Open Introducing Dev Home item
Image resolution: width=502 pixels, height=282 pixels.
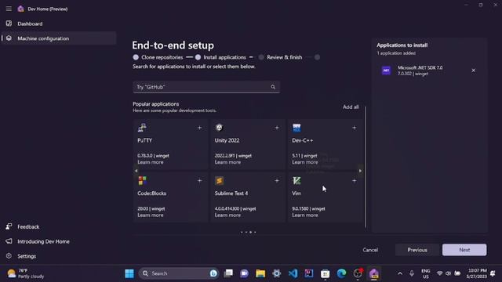(43, 241)
